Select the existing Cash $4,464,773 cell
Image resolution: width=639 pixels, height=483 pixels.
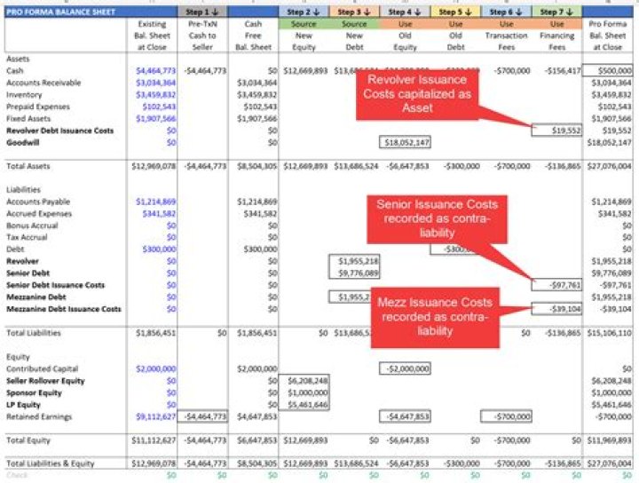[156, 70]
